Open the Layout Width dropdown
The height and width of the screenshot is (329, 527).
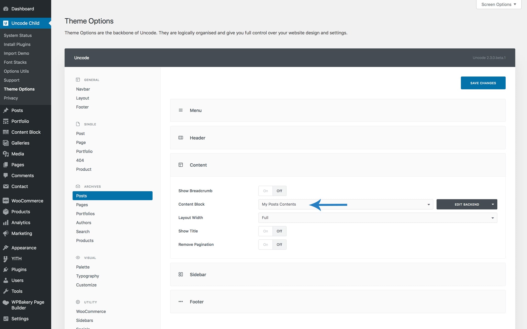coord(377,218)
